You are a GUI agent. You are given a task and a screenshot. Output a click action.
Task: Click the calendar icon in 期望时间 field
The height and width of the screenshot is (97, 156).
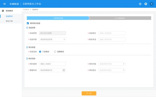(64, 70)
